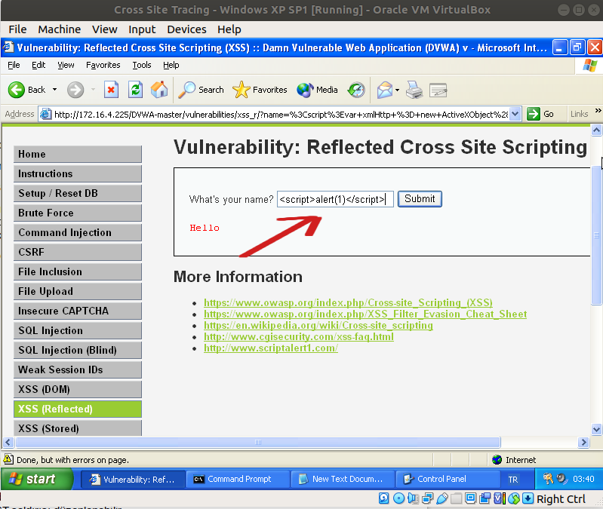Switch to Command Prompt taskbar button

point(238,479)
